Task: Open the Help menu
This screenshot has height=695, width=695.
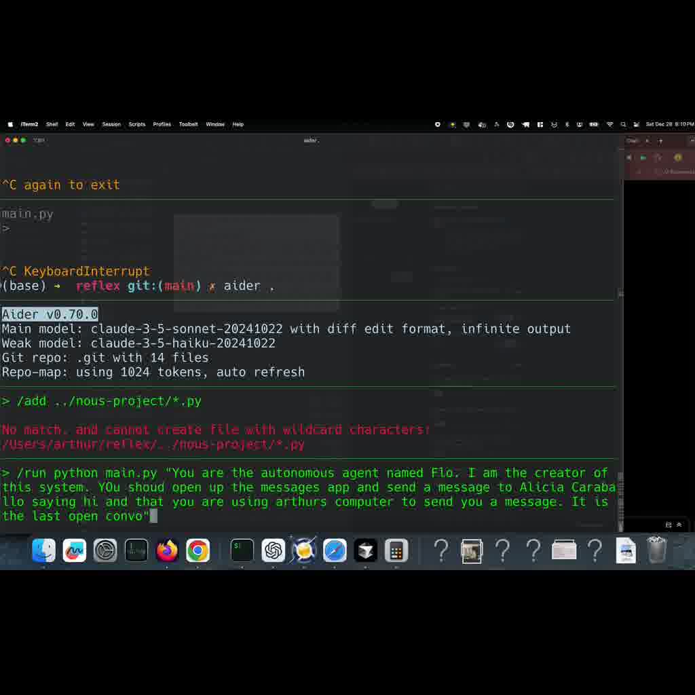Action: 238,125
